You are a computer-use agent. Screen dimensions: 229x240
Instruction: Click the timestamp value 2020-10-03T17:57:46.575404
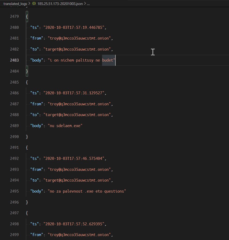coord(74,159)
